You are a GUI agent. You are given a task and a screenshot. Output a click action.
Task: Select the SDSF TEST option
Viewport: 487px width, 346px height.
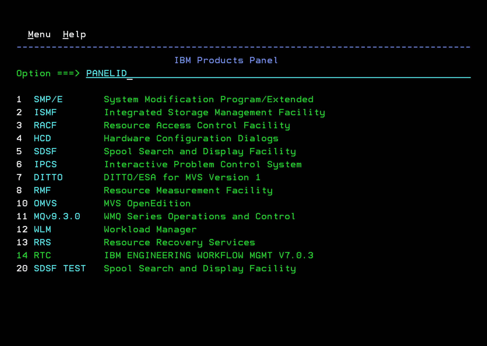pyautogui.click(x=60, y=269)
